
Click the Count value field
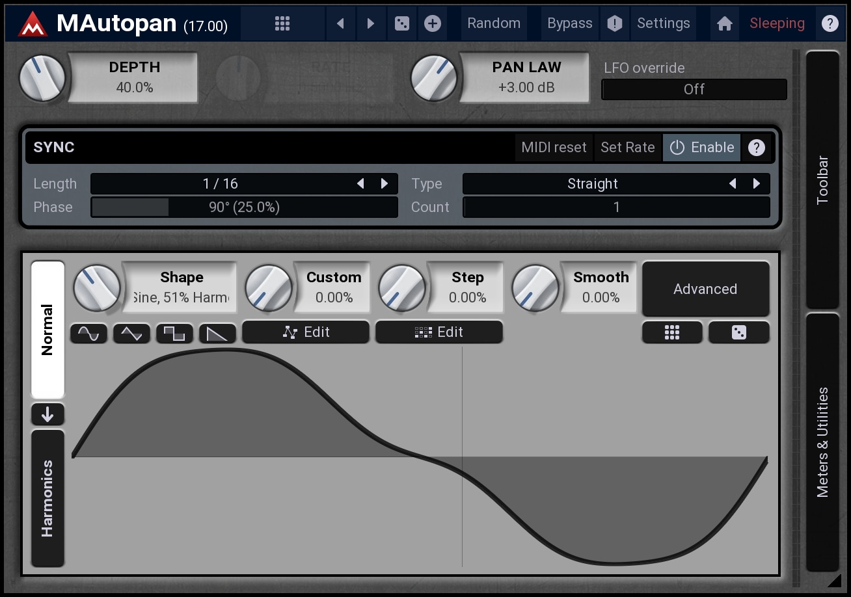click(616, 207)
